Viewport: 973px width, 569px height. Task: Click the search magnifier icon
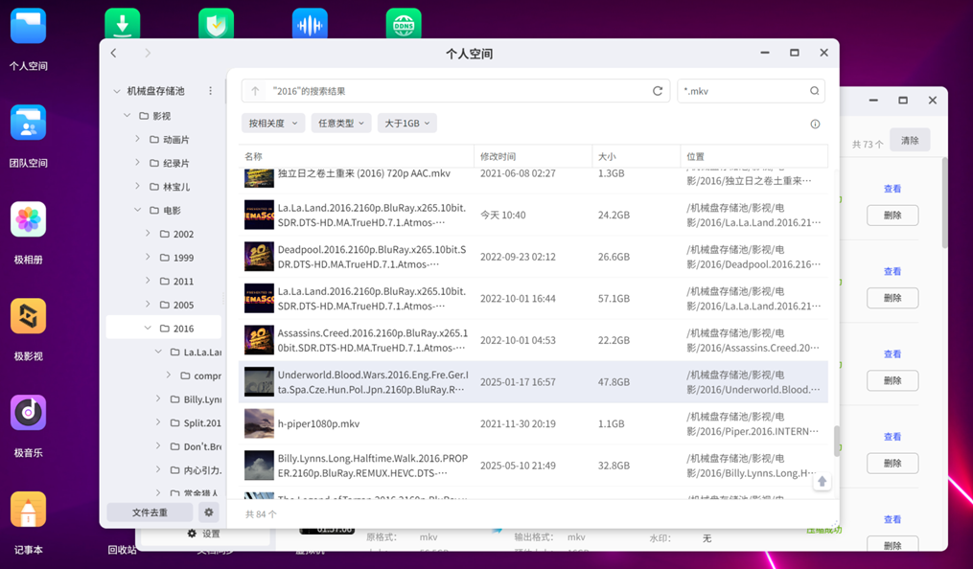(x=814, y=91)
